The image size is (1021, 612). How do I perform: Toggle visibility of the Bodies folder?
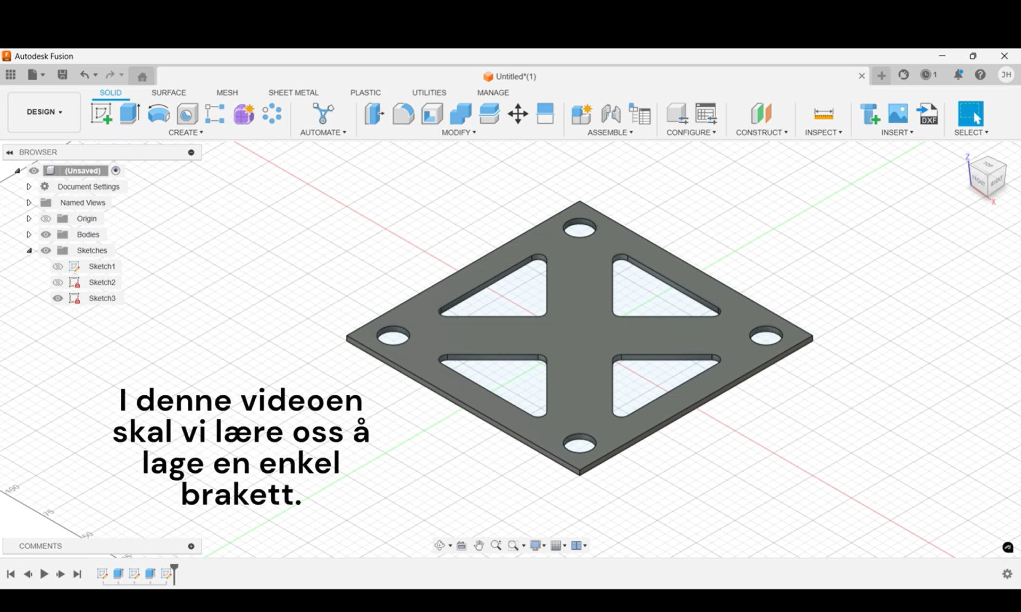tap(46, 235)
